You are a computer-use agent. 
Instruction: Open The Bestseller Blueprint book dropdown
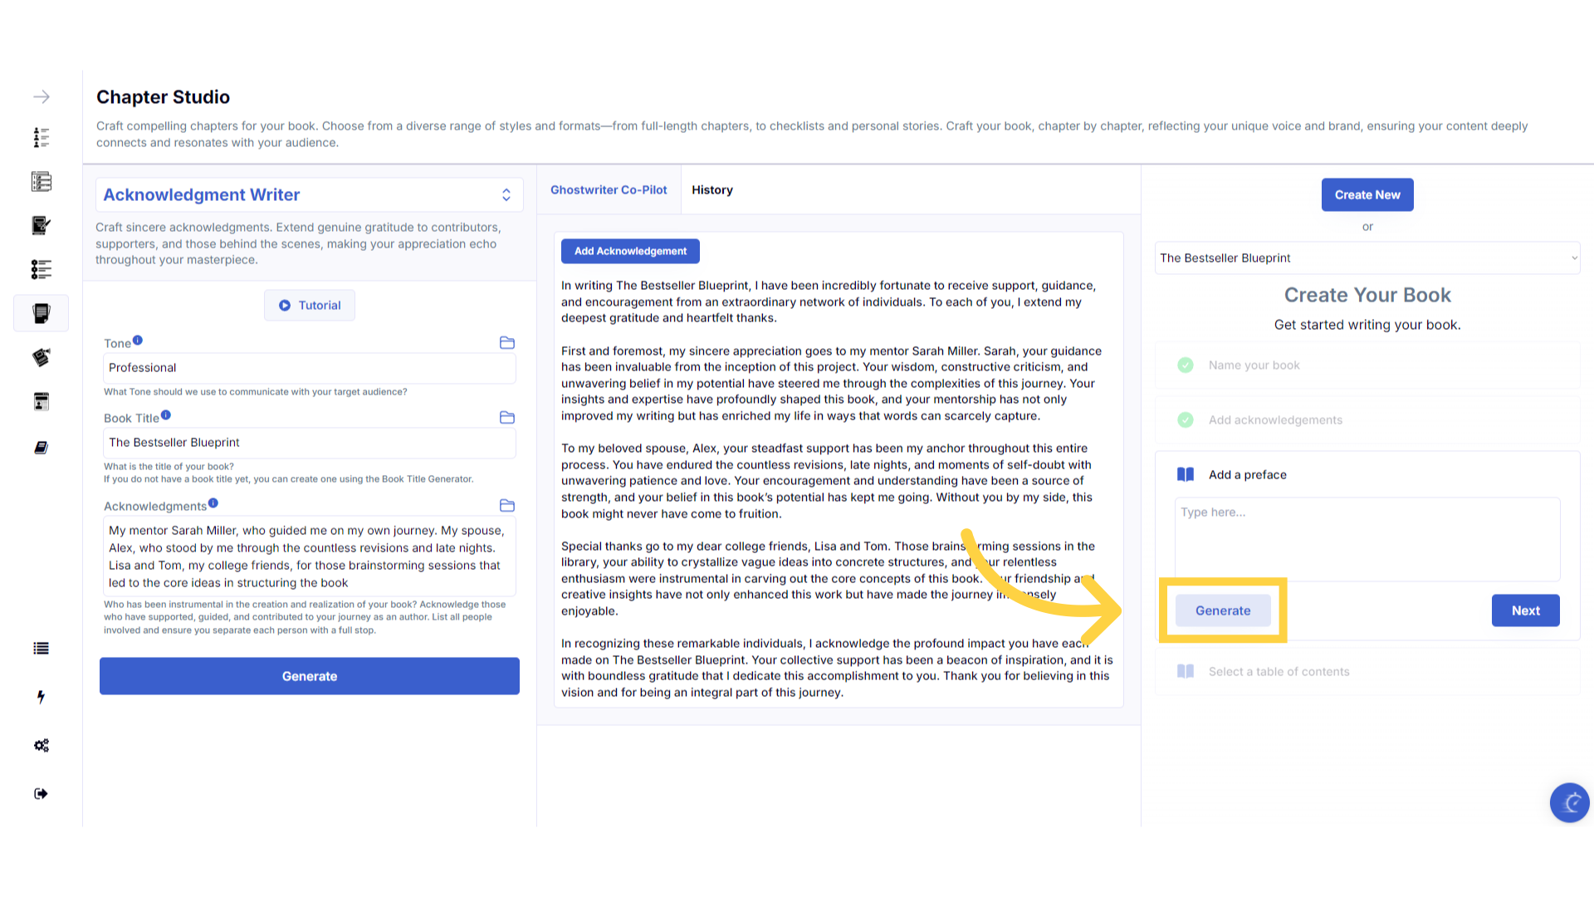(x=1367, y=258)
